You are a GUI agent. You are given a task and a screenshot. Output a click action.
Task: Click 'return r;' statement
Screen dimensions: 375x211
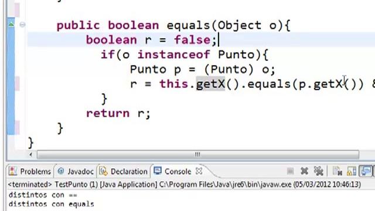(118, 113)
